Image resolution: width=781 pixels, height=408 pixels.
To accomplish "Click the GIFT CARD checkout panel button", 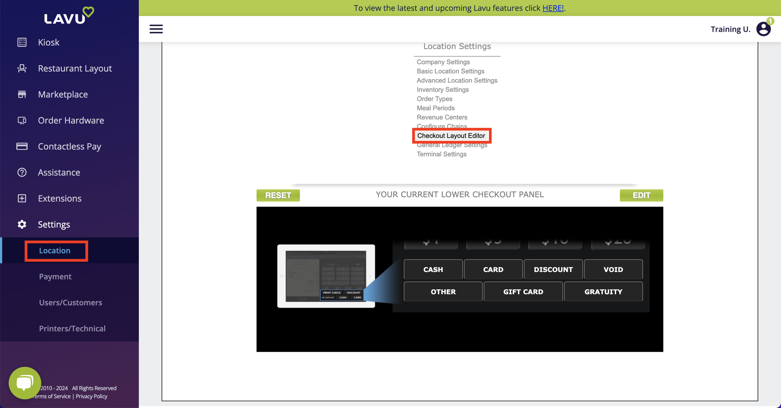I will tap(523, 292).
